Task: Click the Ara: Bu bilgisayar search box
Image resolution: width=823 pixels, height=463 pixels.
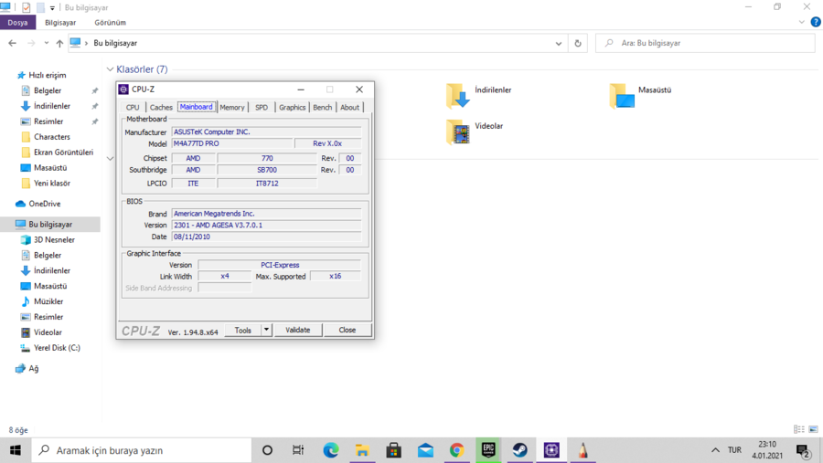Action: (705, 43)
